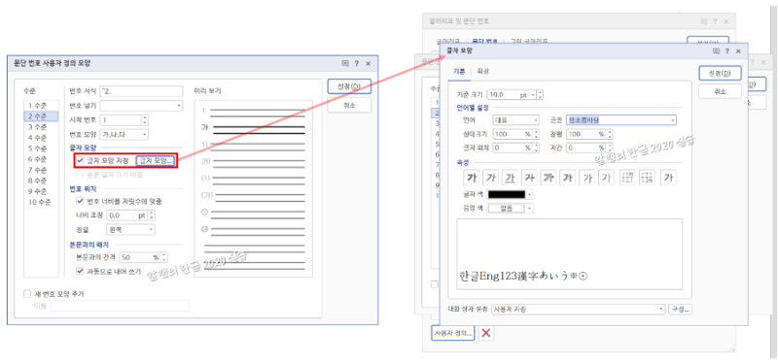Open help in 문단 번호 사용자 정의 모양 title bar
The image size is (778, 363).
[x=357, y=63]
